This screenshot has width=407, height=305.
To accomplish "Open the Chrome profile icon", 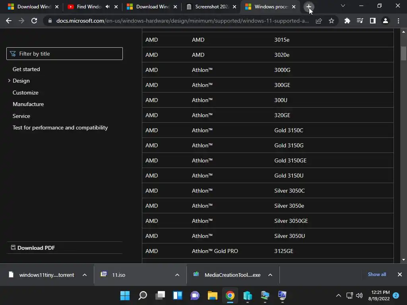I will 386,21.
